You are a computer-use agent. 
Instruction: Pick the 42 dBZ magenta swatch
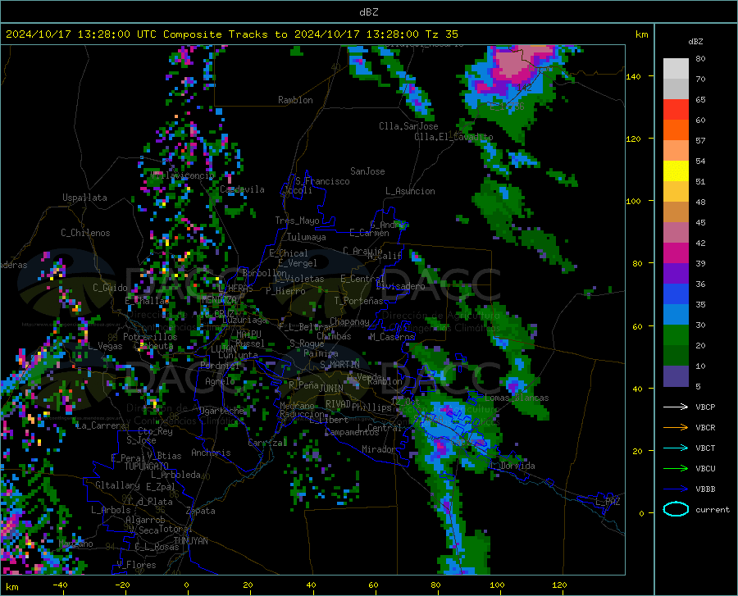676,253
